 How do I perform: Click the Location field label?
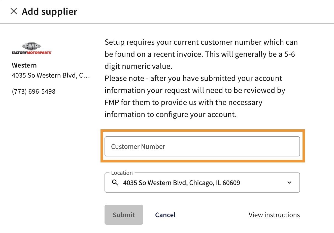coord(122,173)
